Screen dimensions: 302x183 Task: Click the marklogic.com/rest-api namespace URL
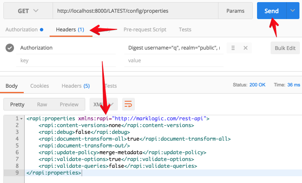tap(159, 118)
